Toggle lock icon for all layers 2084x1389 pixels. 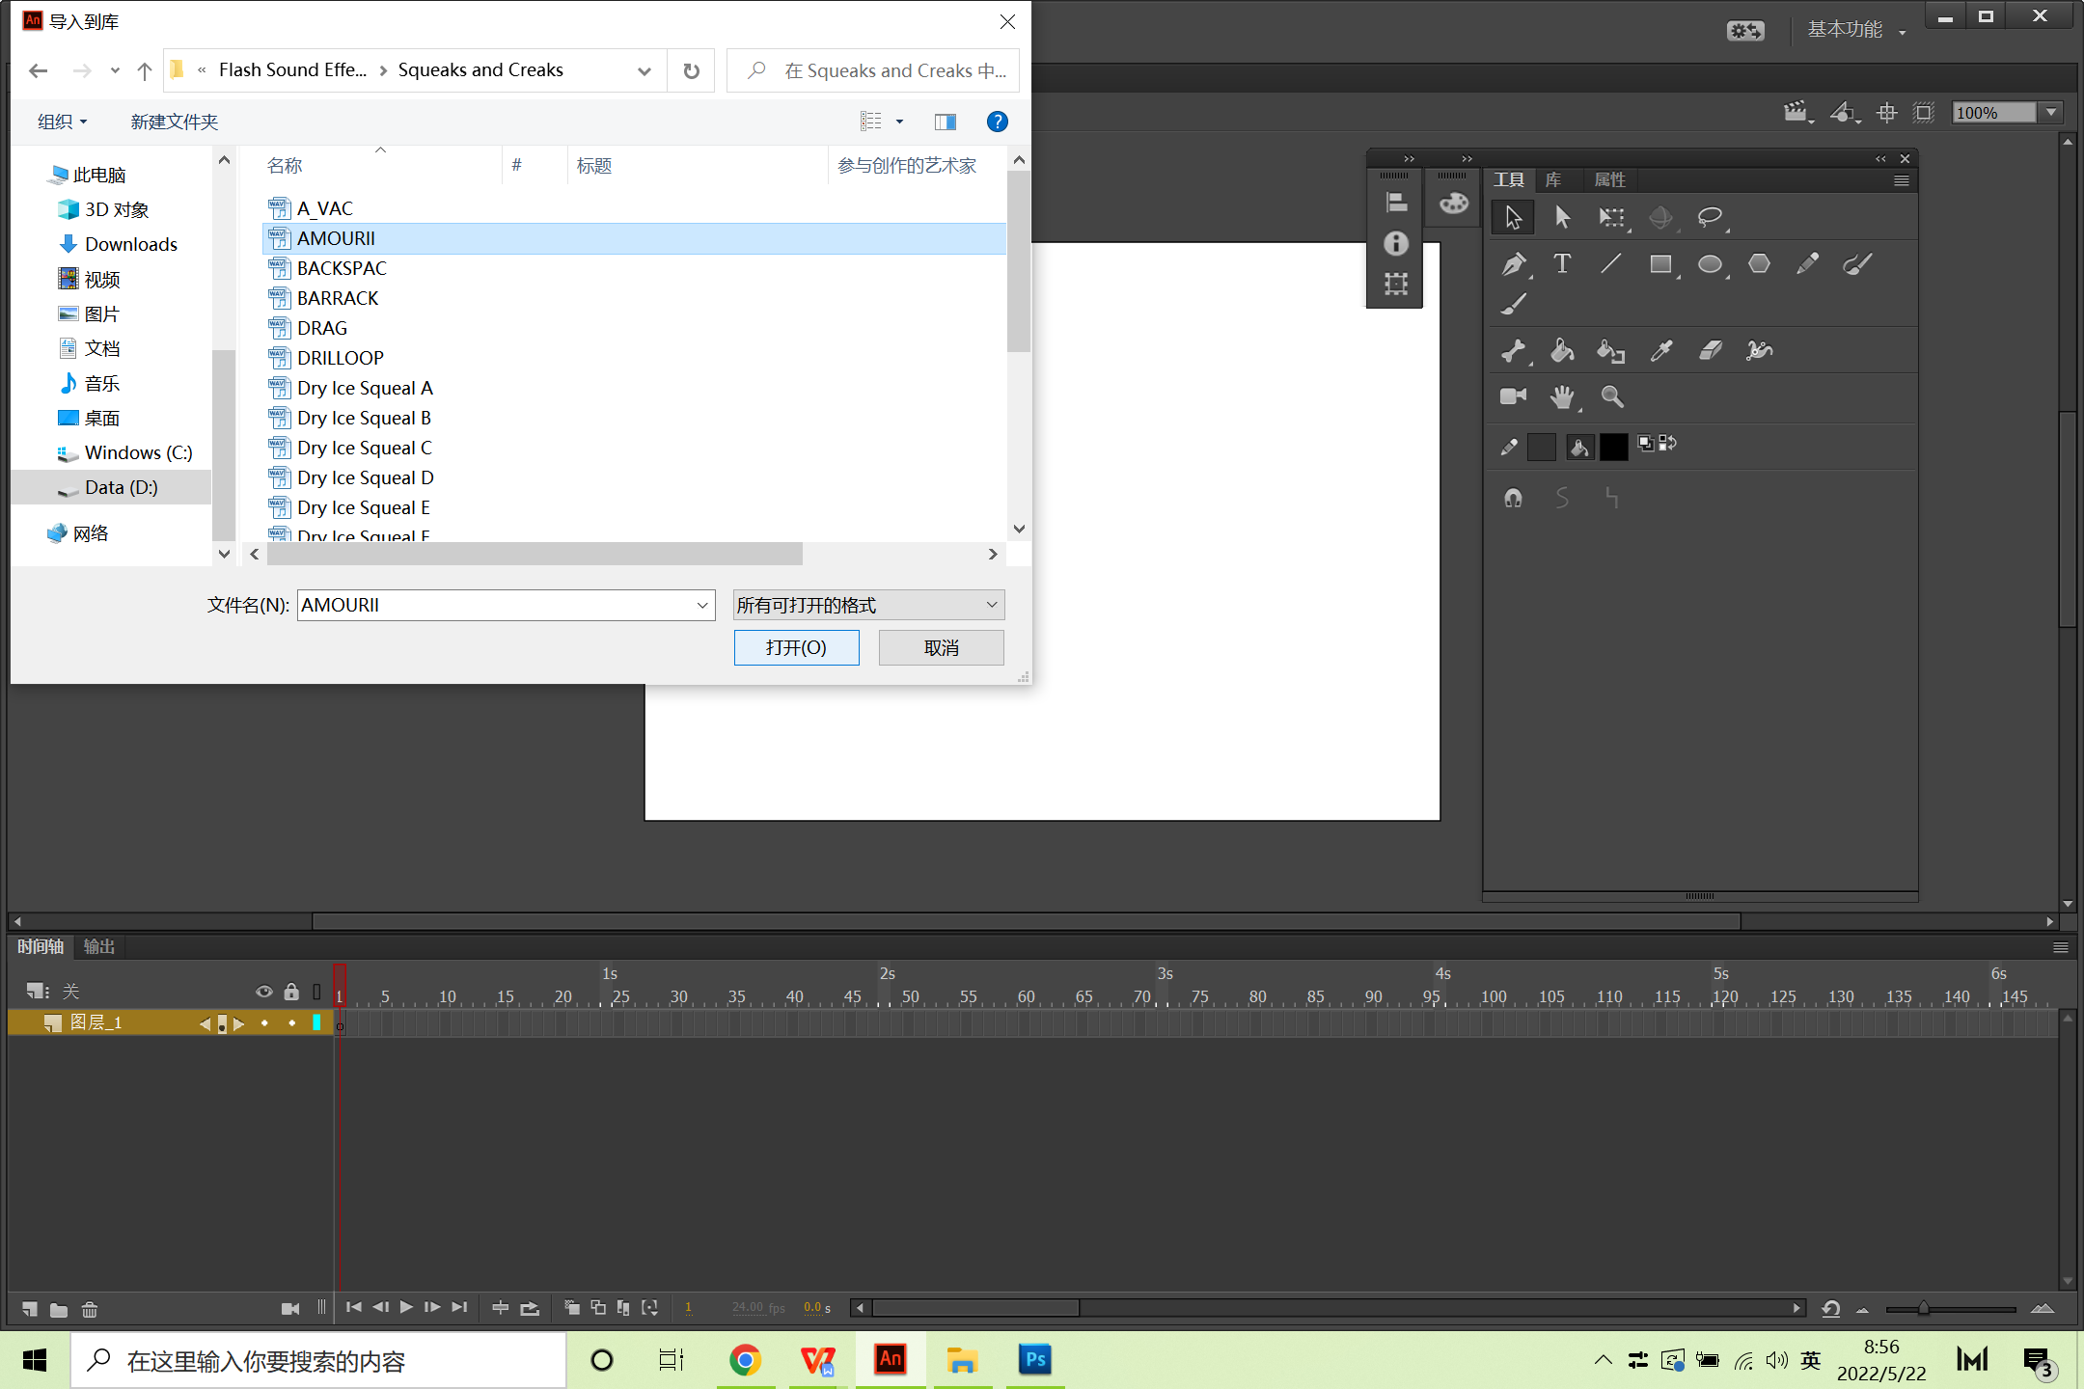(x=290, y=992)
